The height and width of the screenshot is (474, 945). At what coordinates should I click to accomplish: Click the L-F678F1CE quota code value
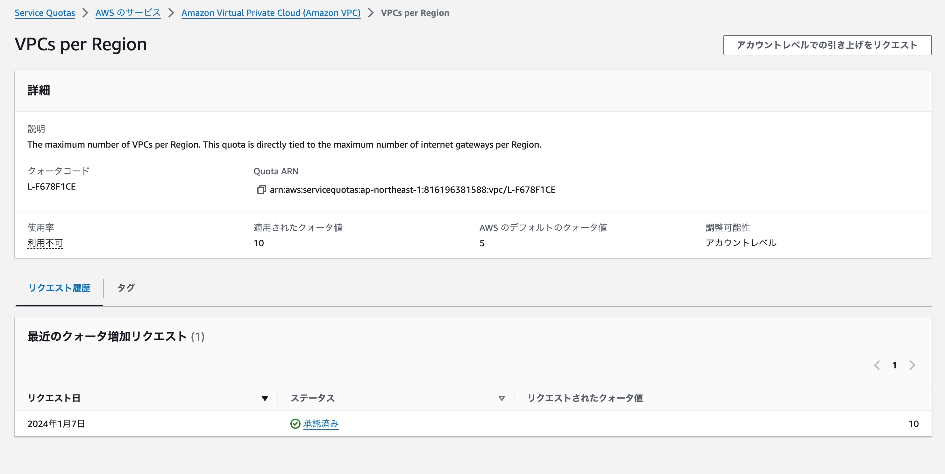[51, 187]
